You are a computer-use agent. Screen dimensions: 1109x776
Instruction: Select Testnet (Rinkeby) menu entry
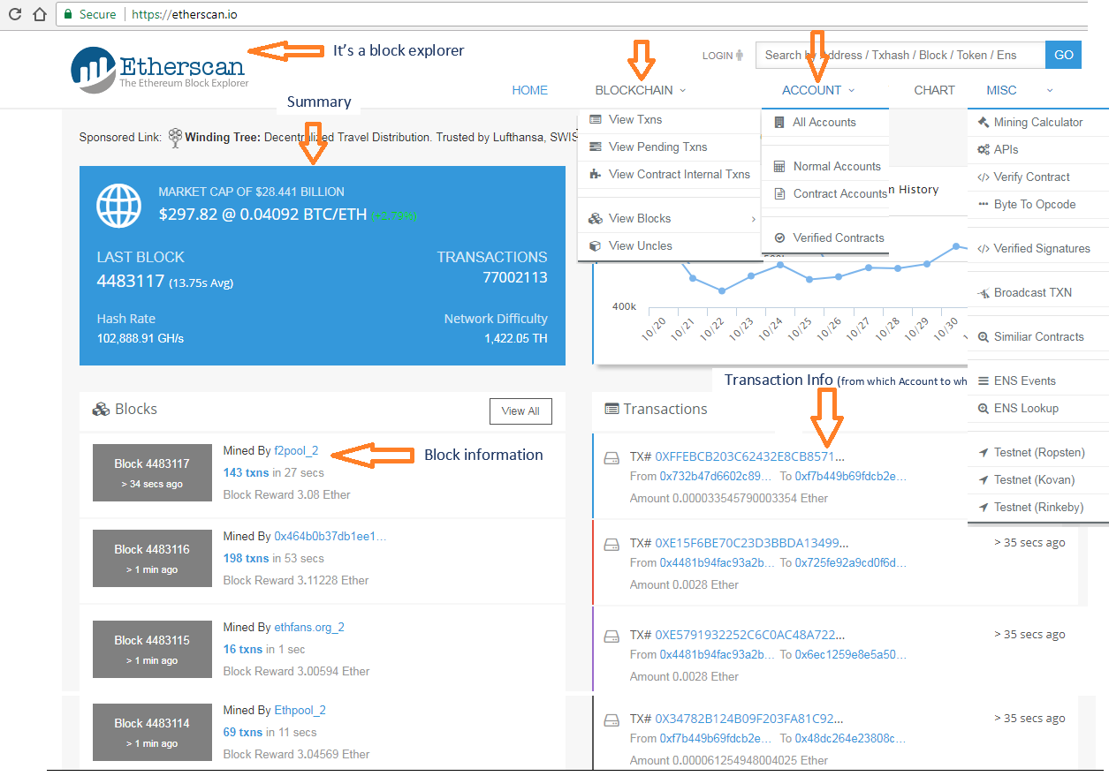coord(1038,508)
